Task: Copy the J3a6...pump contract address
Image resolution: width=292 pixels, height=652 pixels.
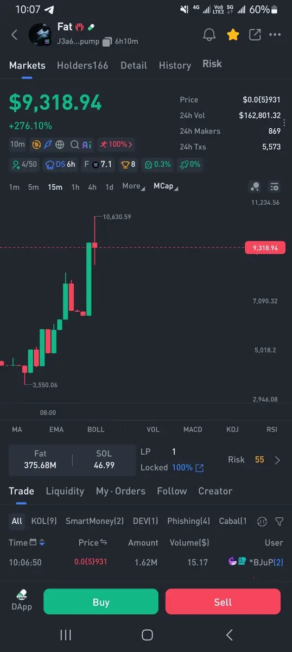Action: coord(107,41)
